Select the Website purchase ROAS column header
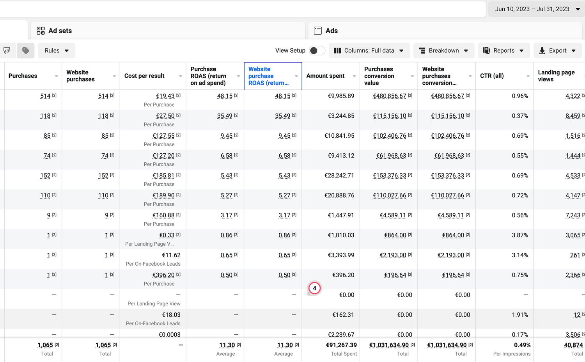This screenshot has height=362, width=585. tap(268, 76)
